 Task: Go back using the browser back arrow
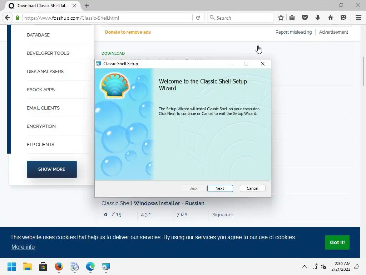[8, 18]
